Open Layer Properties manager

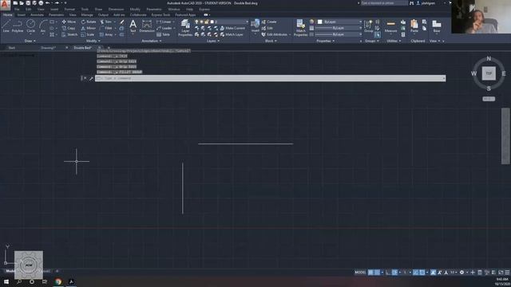[185, 27]
